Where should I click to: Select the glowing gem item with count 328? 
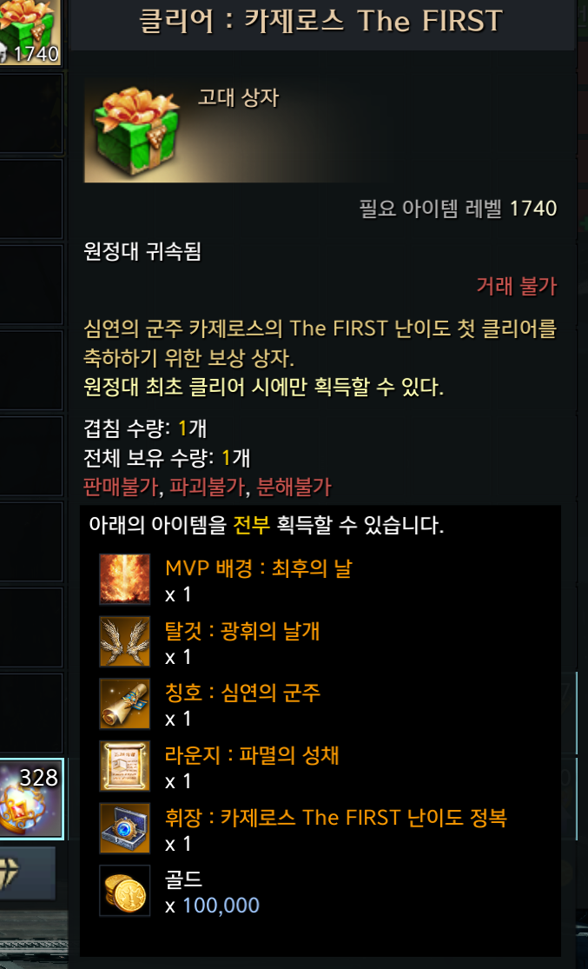click(x=31, y=799)
